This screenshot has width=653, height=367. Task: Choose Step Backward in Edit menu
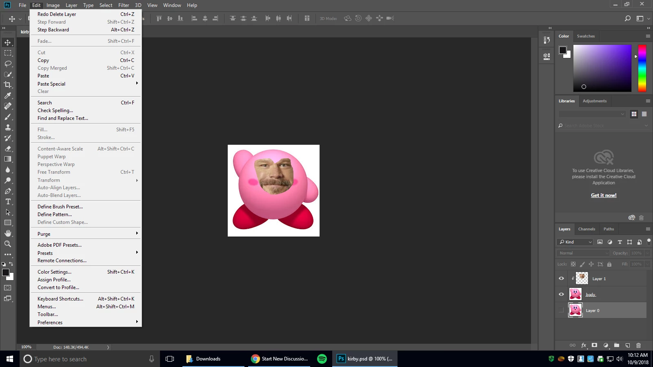(86, 29)
